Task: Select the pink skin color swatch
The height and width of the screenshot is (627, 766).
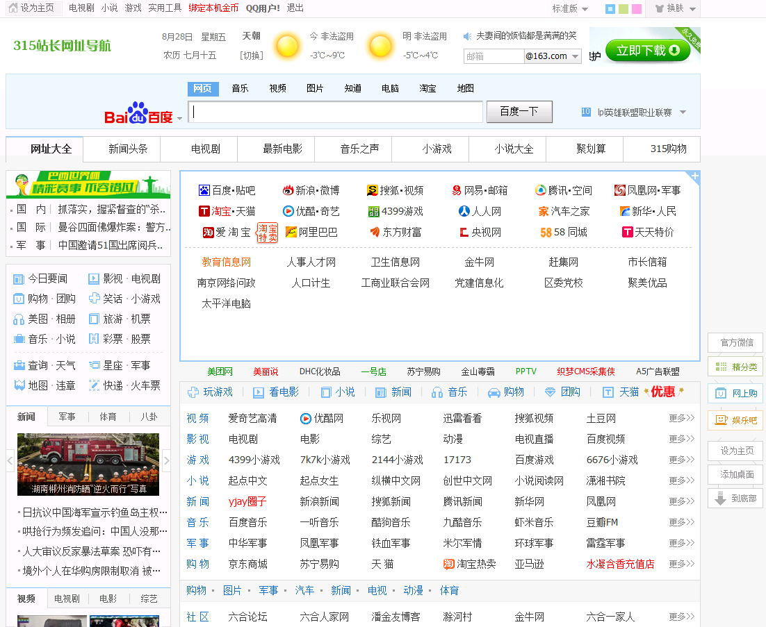Action: coord(637,9)
